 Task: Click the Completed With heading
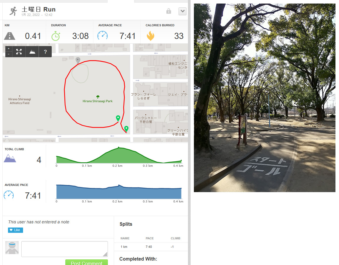138,259
